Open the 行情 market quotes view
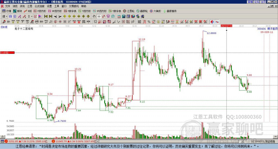The image size is (278, 149). click(7, 11)
